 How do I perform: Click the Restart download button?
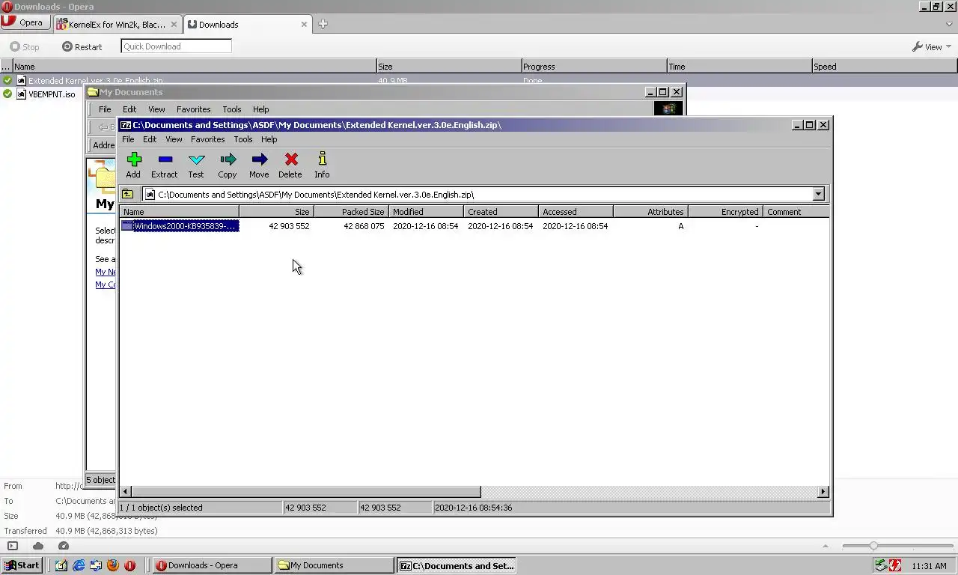point(82,46)
